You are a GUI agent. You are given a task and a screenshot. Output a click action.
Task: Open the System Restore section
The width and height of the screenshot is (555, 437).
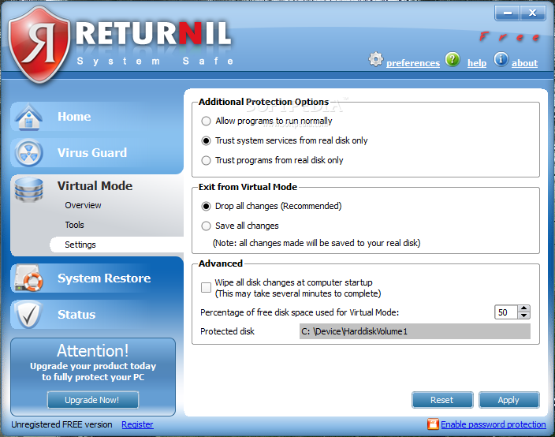click(x=104, y=278)
